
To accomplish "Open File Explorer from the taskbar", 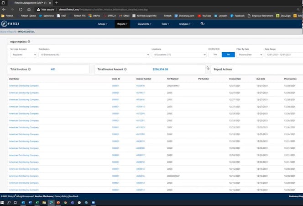I will pyautogui.click(x=44, y=202).
